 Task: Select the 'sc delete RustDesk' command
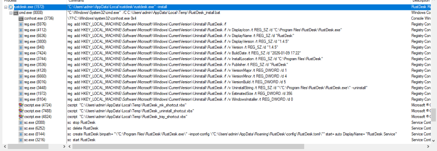[x=83, y=128]
